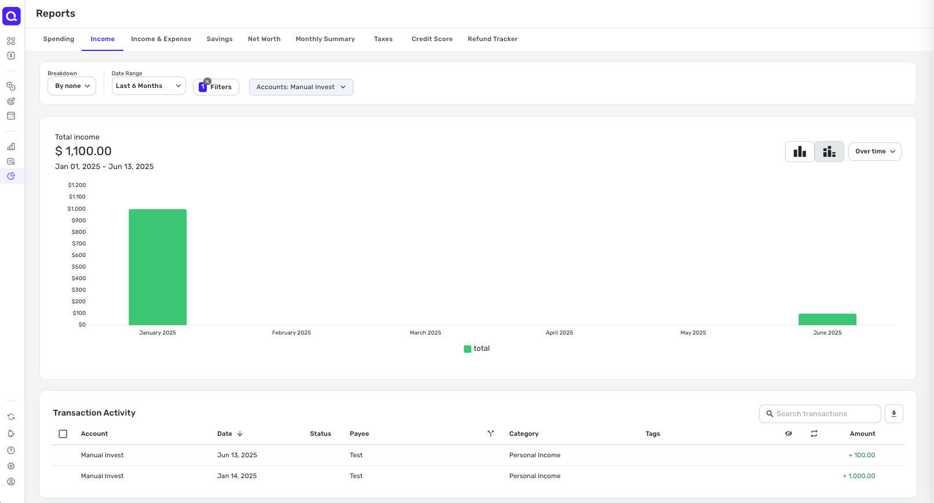The height and width of the screenshot is (503, 934).
Task: Open the Over time dropdown
Action: click(875, 152)
